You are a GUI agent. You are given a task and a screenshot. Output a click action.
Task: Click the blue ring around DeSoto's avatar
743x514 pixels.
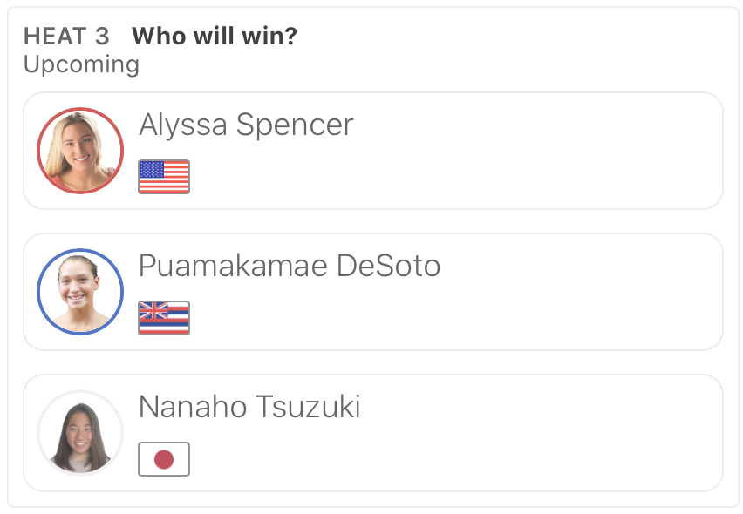pyautogui.click(x=39, y=292)
